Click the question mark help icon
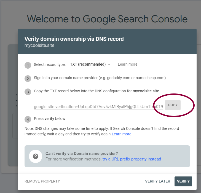The height and width of the screenshot is (193, 201). tap(36, 156)
